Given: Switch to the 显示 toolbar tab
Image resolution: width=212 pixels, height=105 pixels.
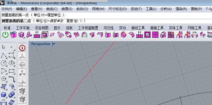Looking at the screenshot, I should click(x=57, y=28).
